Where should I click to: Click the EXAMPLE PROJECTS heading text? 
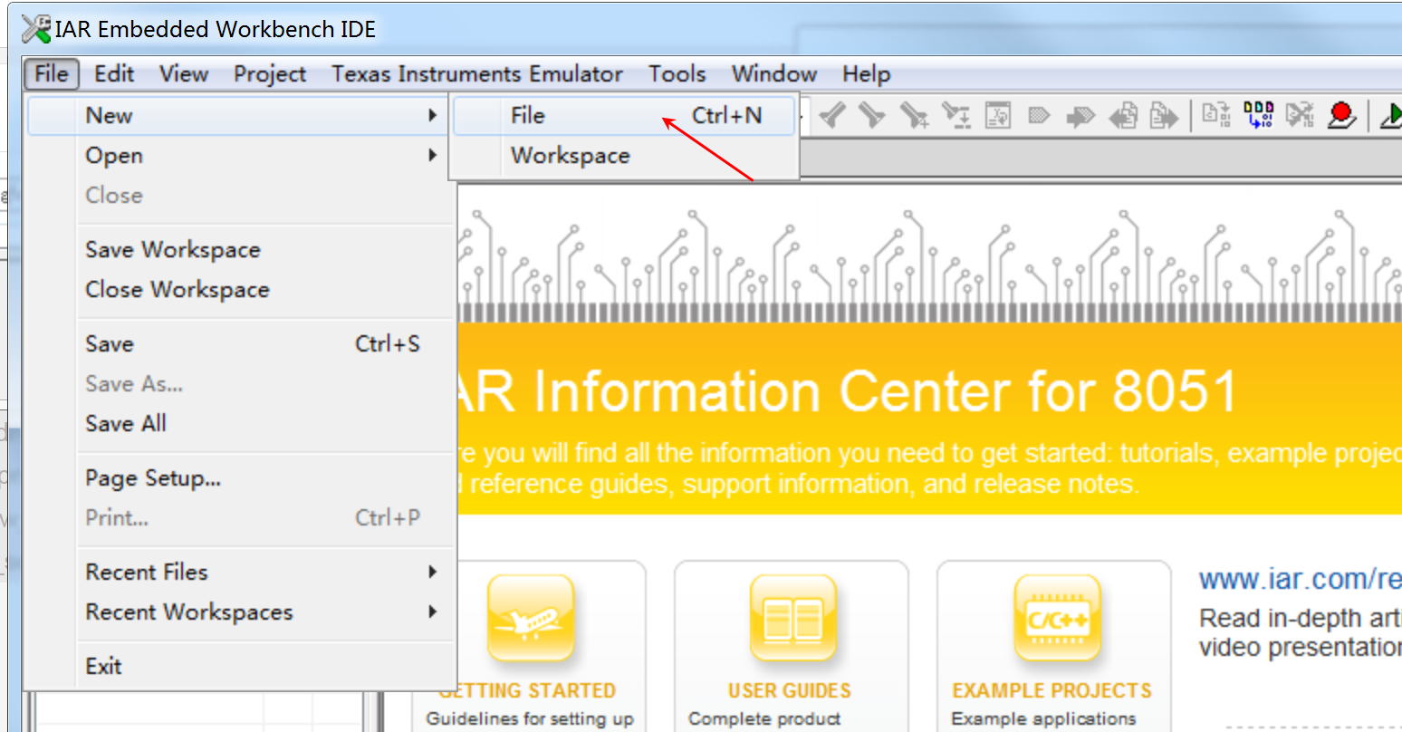tap(1051, 690)
